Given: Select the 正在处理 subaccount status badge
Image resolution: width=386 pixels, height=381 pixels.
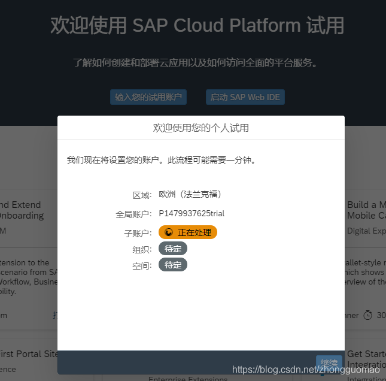Looking at the screenshot, I should click(188, 232).
